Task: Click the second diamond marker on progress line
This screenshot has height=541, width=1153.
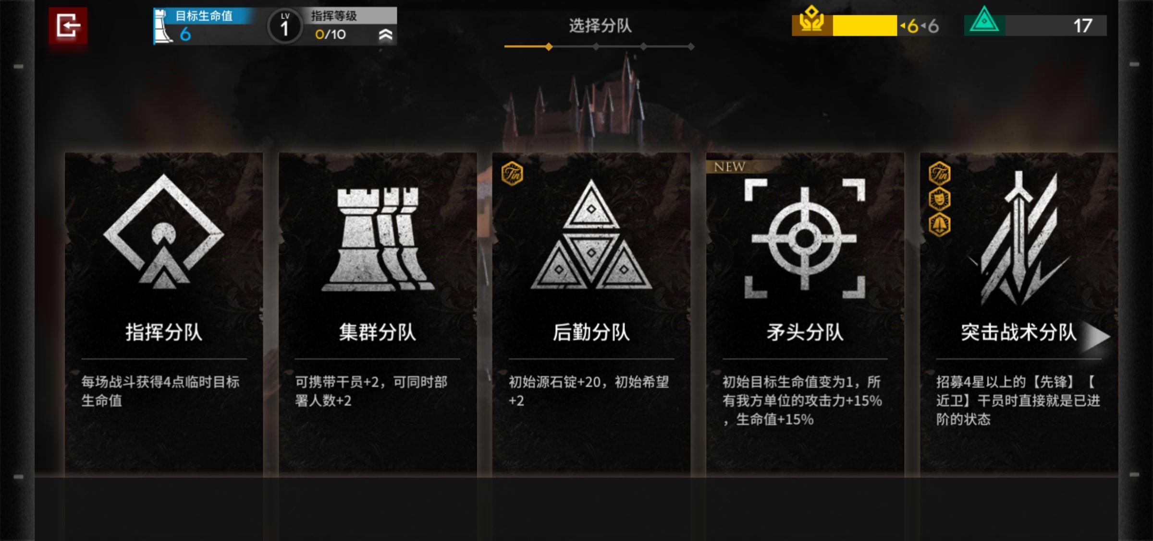Action: (596, 47)
